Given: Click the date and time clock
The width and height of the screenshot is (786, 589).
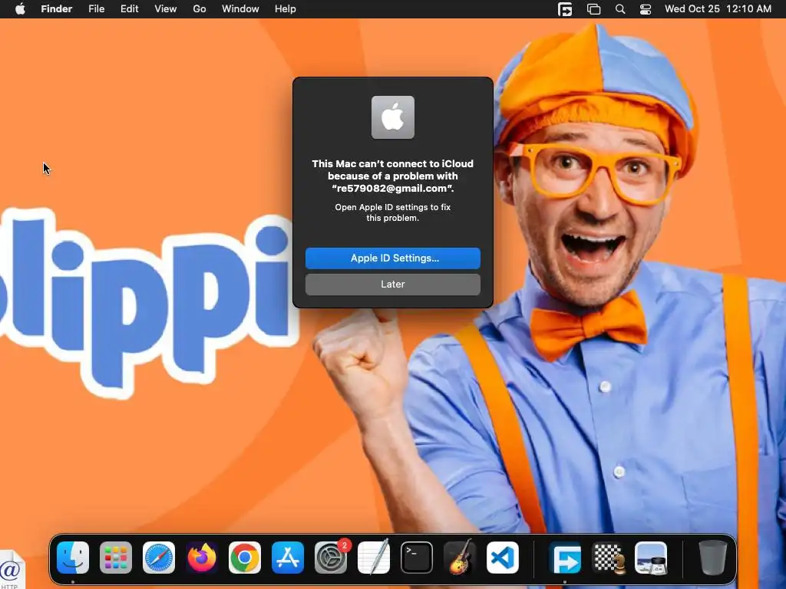Looking at the screenshot, I should click(x=718, y=9).
